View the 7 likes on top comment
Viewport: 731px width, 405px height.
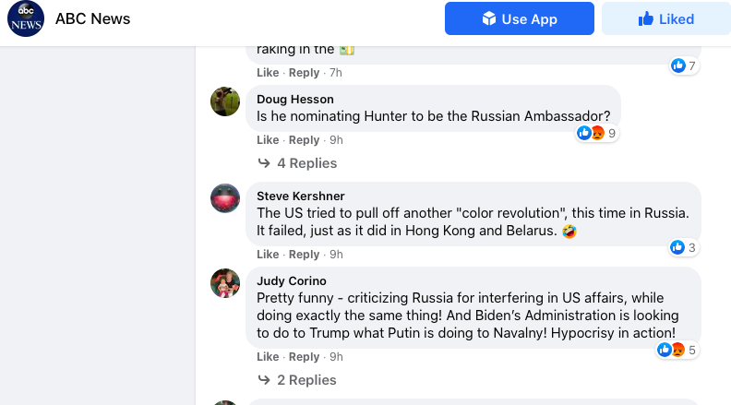point(684,66)
